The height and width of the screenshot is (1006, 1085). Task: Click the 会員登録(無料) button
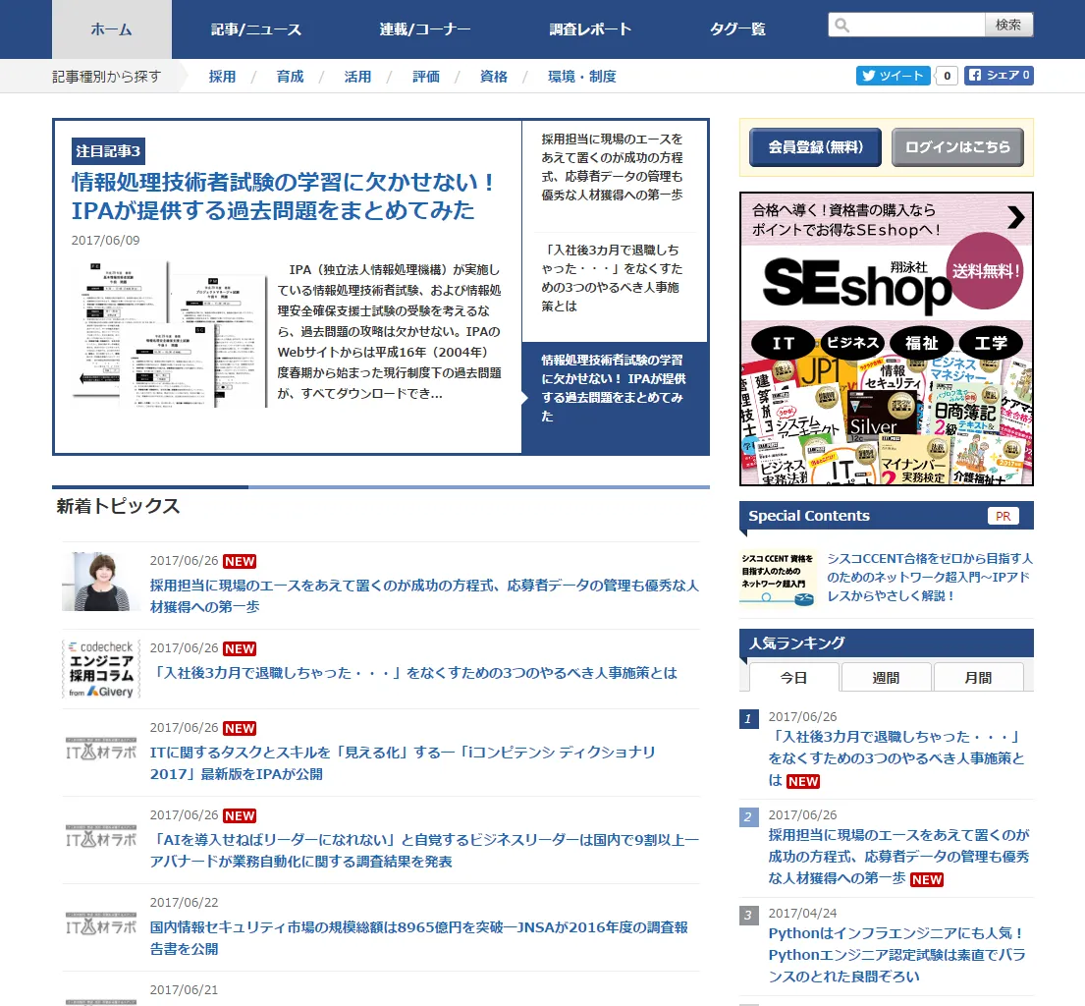pos(815,146)
